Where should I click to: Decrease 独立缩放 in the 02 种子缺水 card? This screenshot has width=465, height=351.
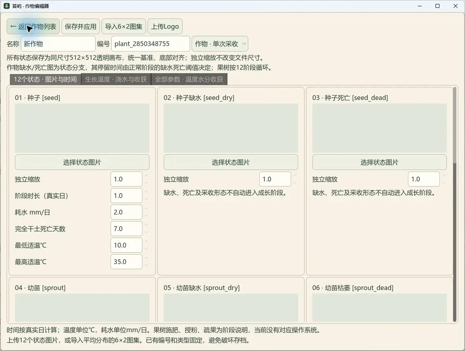(295, 183)
